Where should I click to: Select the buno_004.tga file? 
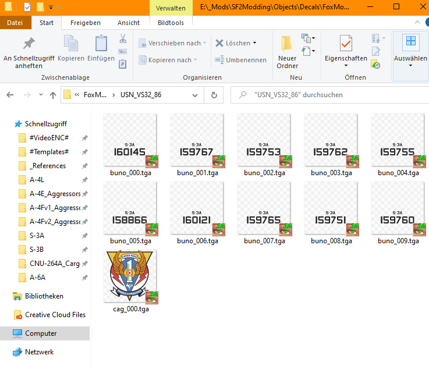point(398,145)
